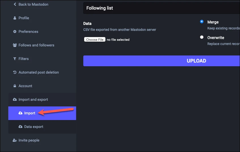
Task: Open the Following list import type dropdown
Action: [x=162, y=8]
